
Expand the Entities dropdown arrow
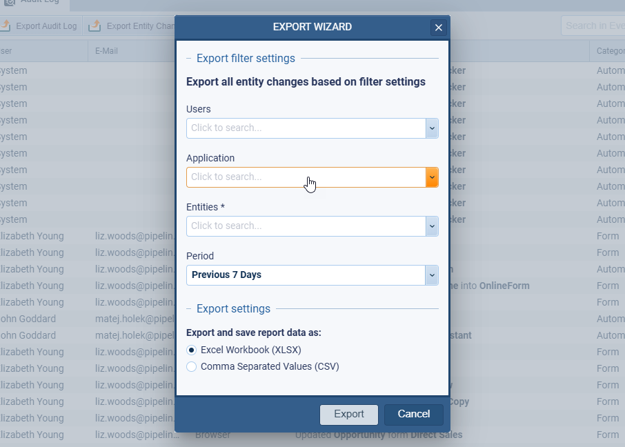coord(432,226)
